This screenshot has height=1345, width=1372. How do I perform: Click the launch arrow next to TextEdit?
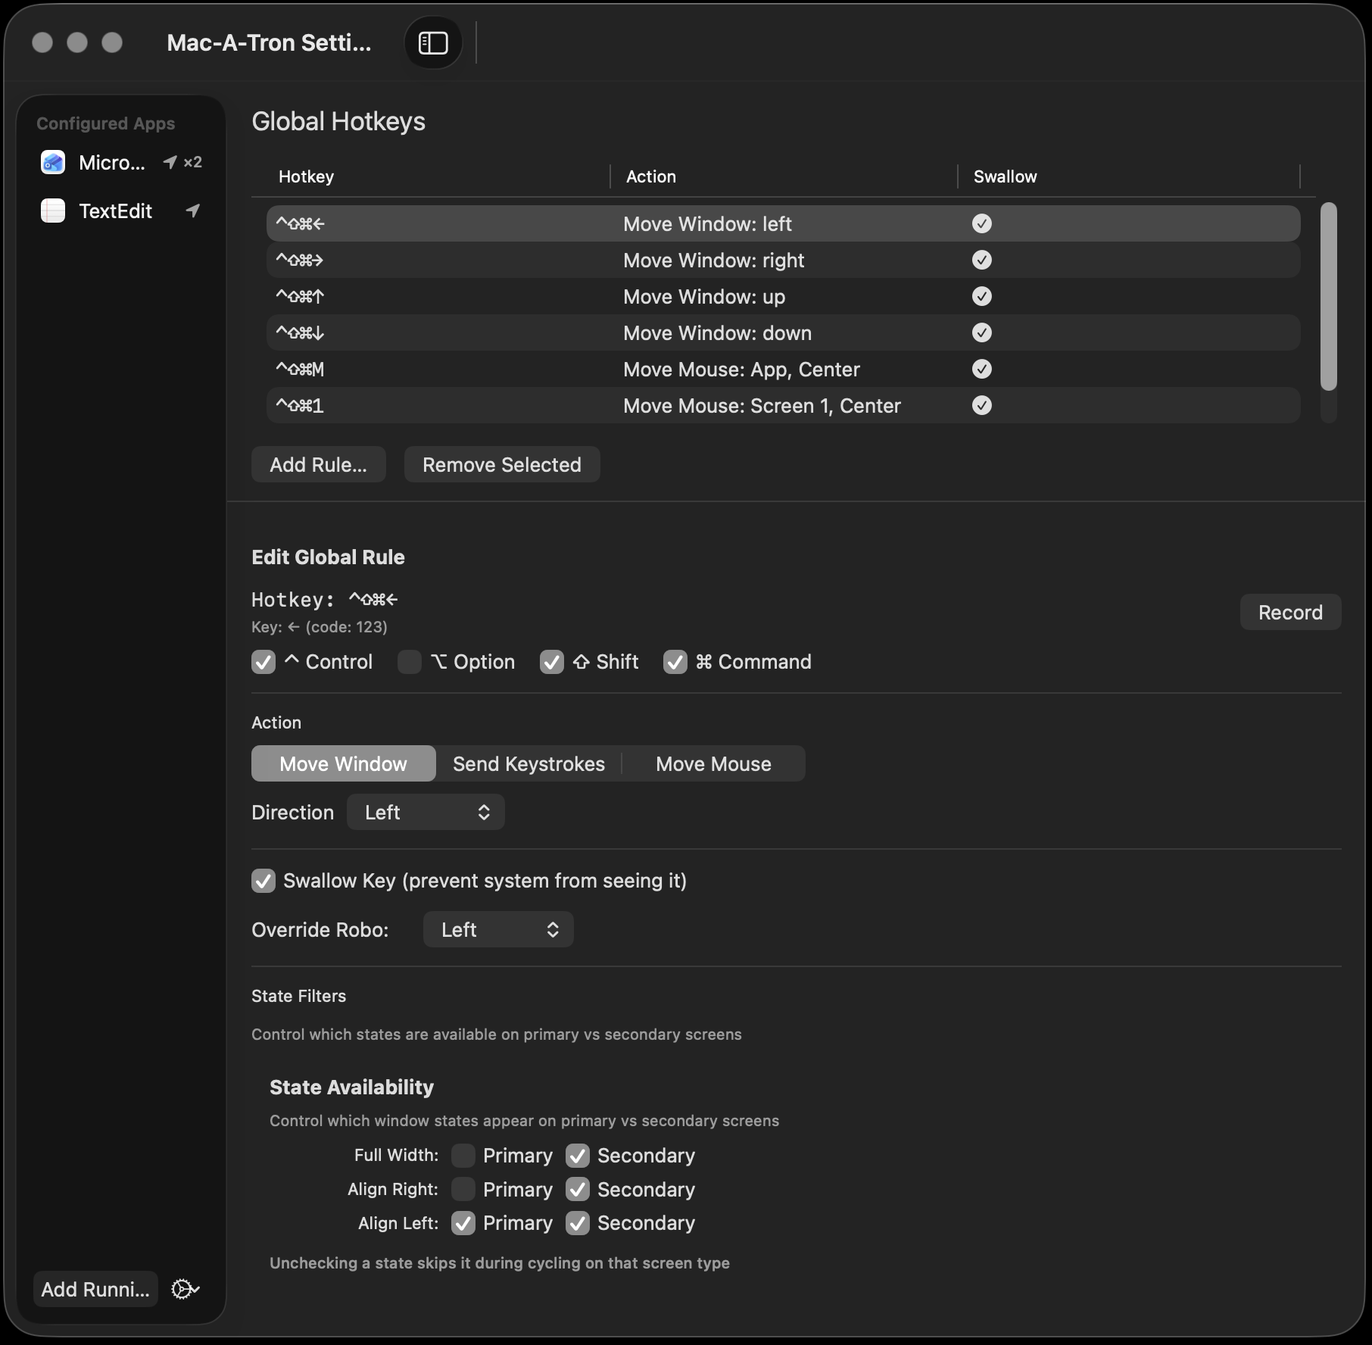(194, 210)
